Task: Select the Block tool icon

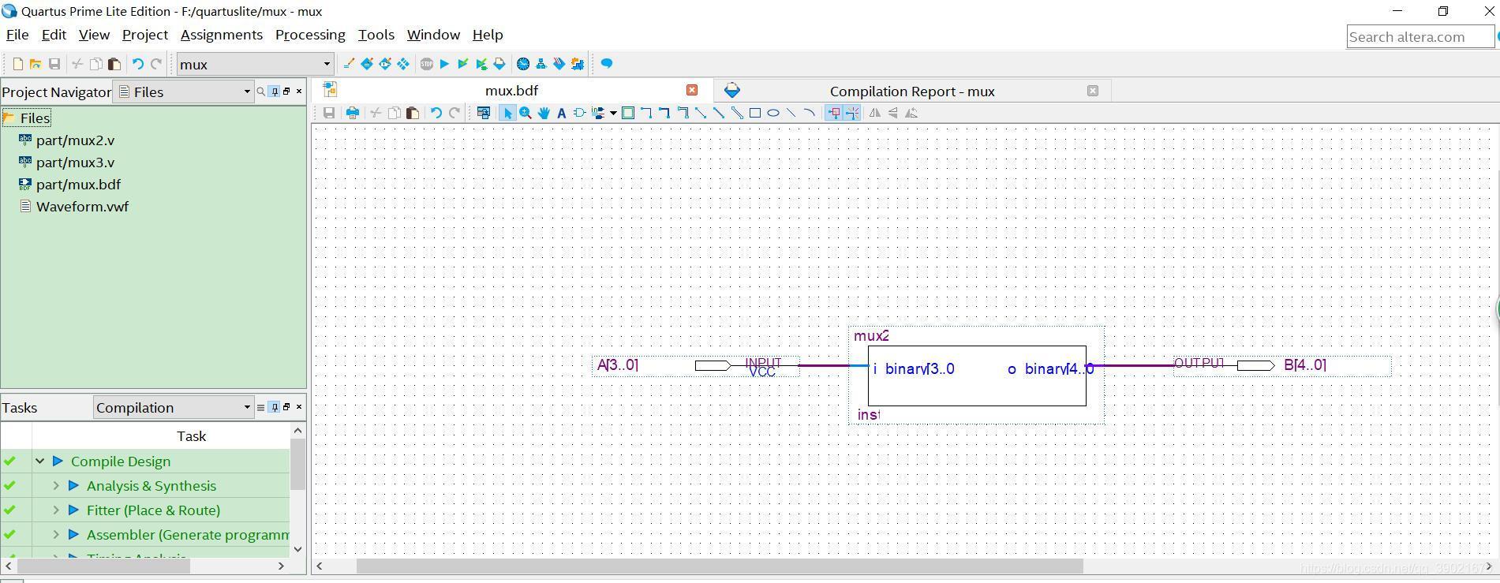Action: pos(628,113)
